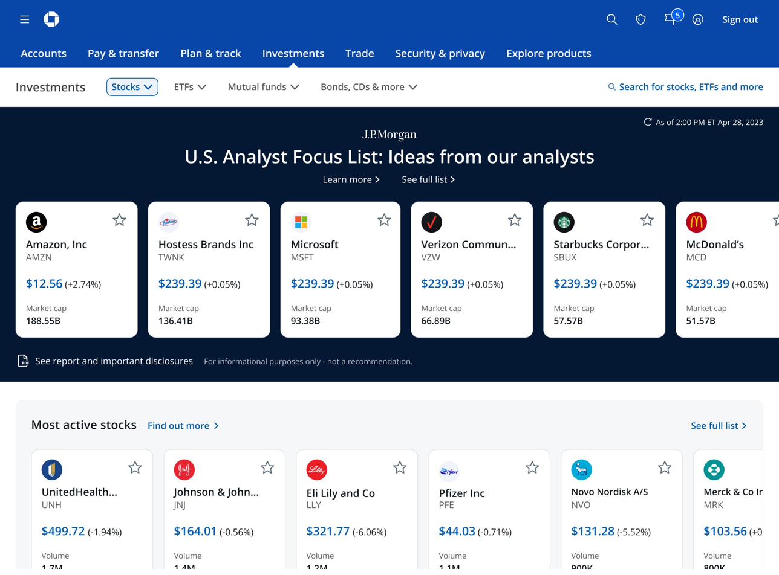Viewport: 779px width, 575px height.
Task: Toggle star on Novo Nordisk card
Action: [x=665, y=467]
